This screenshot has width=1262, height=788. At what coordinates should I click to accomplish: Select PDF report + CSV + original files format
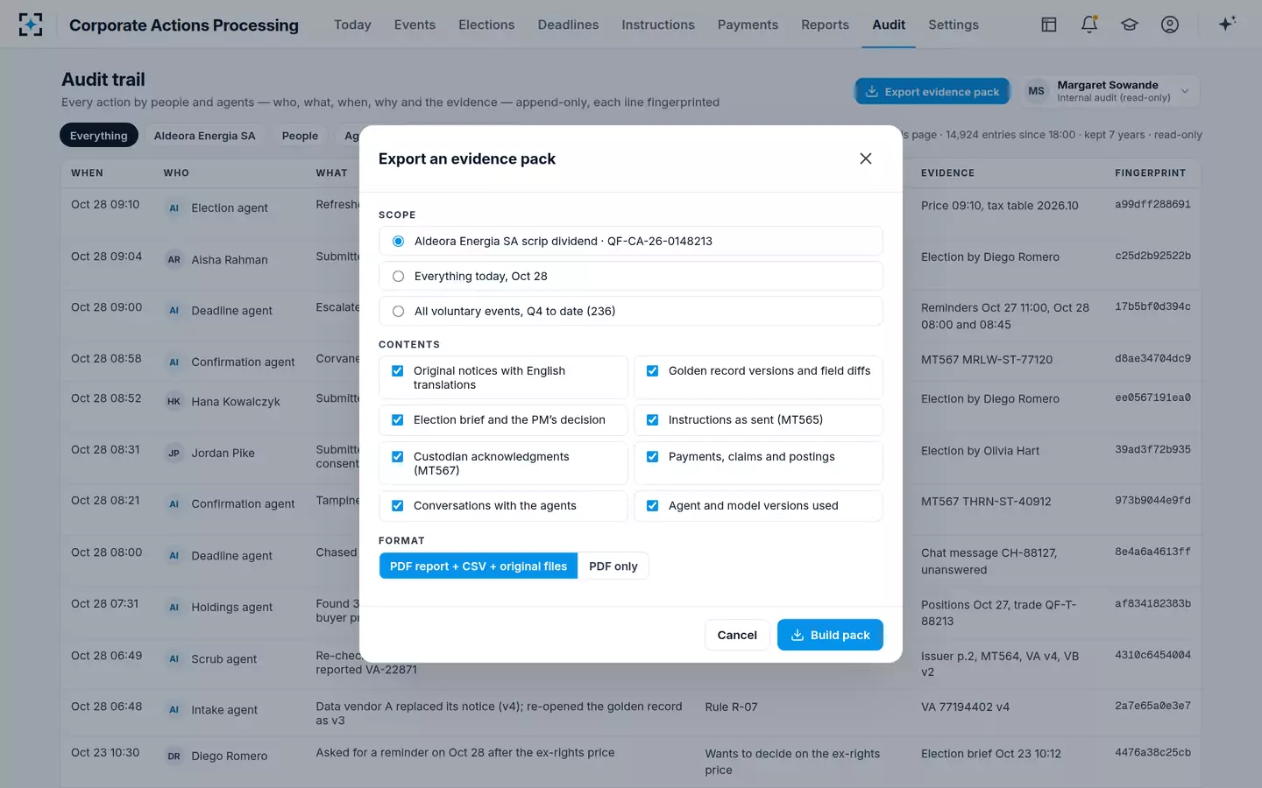(479, 566)
